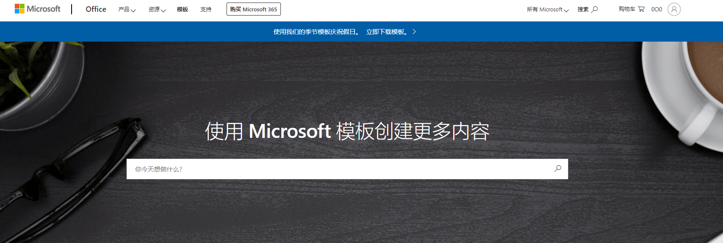Expand the 资源 dropdown menu

pyautogui.click(x=157, y=9)
